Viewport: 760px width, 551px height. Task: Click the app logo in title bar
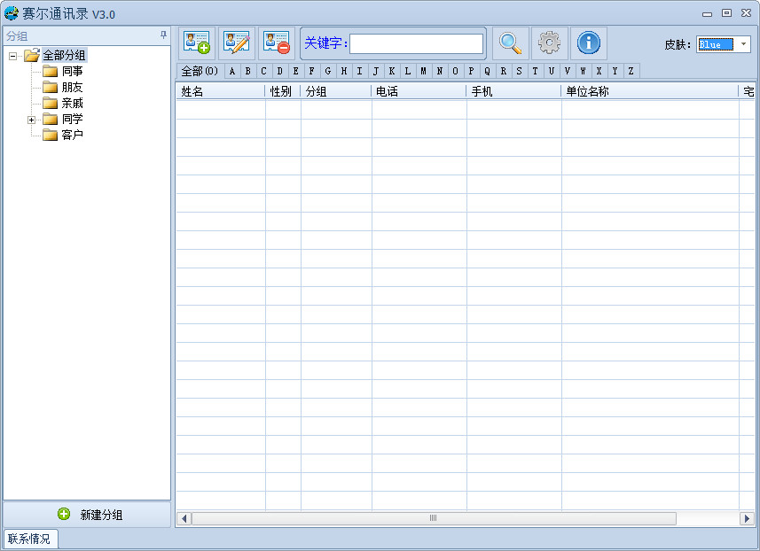point(12,13)
